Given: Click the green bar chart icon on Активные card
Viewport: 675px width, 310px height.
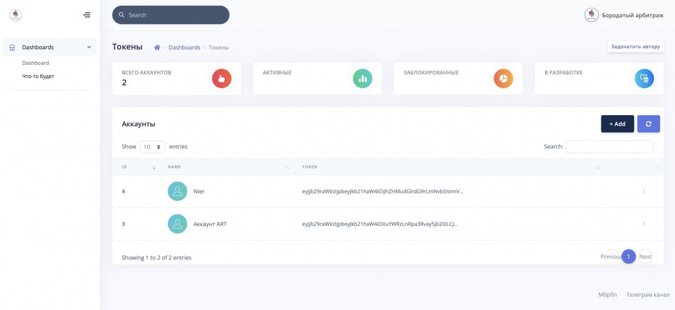Looking at the screenshot, I should pyautogui.click(x=362, y=79).
